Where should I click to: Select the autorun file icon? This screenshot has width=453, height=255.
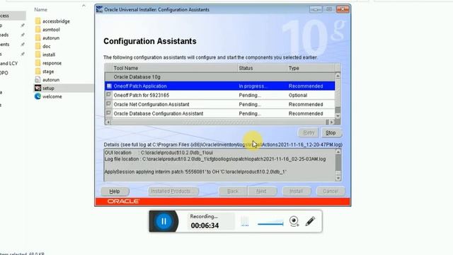click(x=38, y=80)
